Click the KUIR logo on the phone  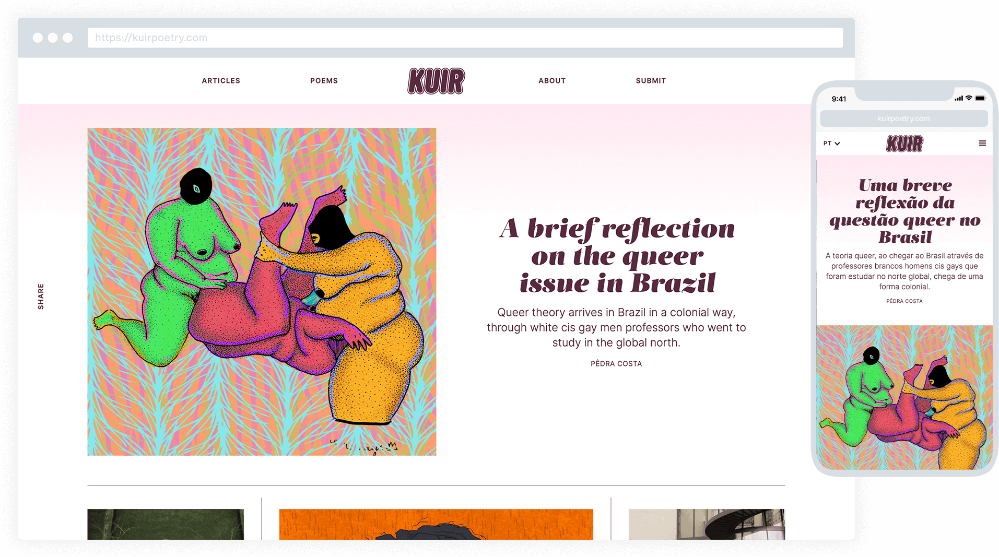(x=904, y=144)
